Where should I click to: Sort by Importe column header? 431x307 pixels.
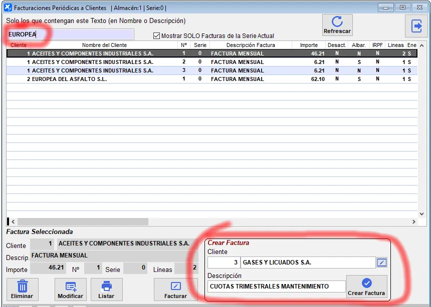(309, 45)
